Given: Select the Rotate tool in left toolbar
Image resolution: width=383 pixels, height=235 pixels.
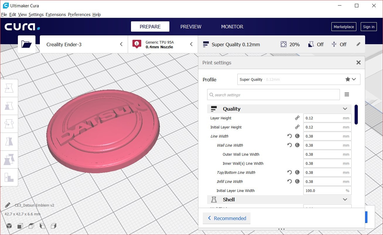Looking at the screenshot, I should pos(9,124).
